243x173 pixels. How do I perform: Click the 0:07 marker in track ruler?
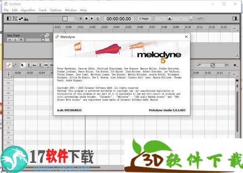[152, 27]
